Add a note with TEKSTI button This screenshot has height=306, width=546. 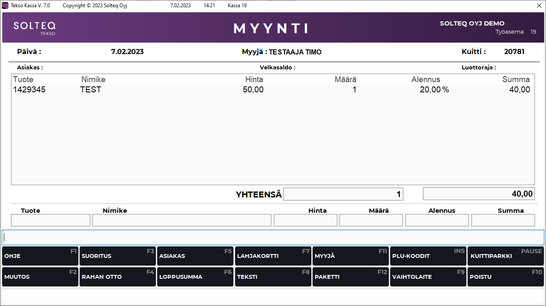pos(273,277)
